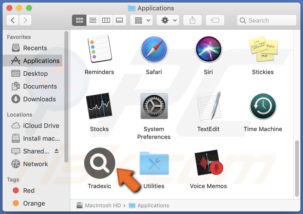
Task: Click the Applications title folder icon
Action: pyautogui.click(x=132, y=8)
